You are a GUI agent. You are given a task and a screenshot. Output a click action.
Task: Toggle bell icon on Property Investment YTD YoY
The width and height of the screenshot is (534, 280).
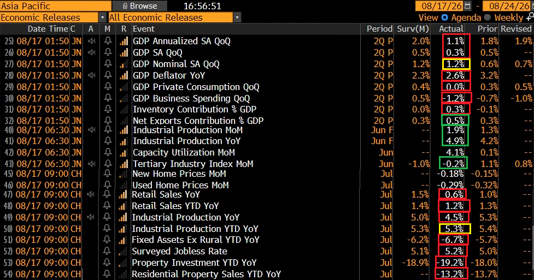tap(107, 263)
